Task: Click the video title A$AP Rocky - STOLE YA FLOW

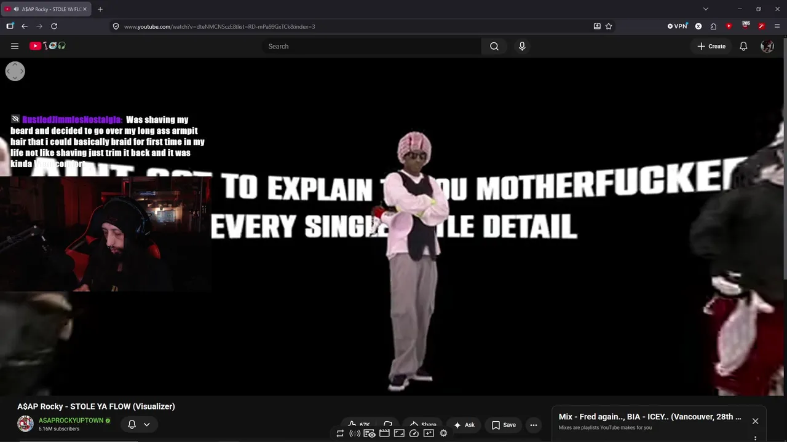Action: [x=96, y=406]
